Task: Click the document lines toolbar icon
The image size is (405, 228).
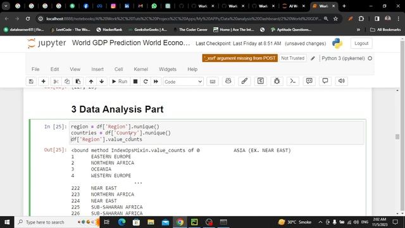Action: (x=261, y=81)
